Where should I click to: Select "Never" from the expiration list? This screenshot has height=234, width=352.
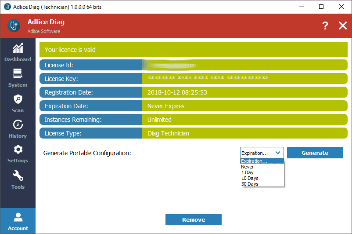pos(248,167)
